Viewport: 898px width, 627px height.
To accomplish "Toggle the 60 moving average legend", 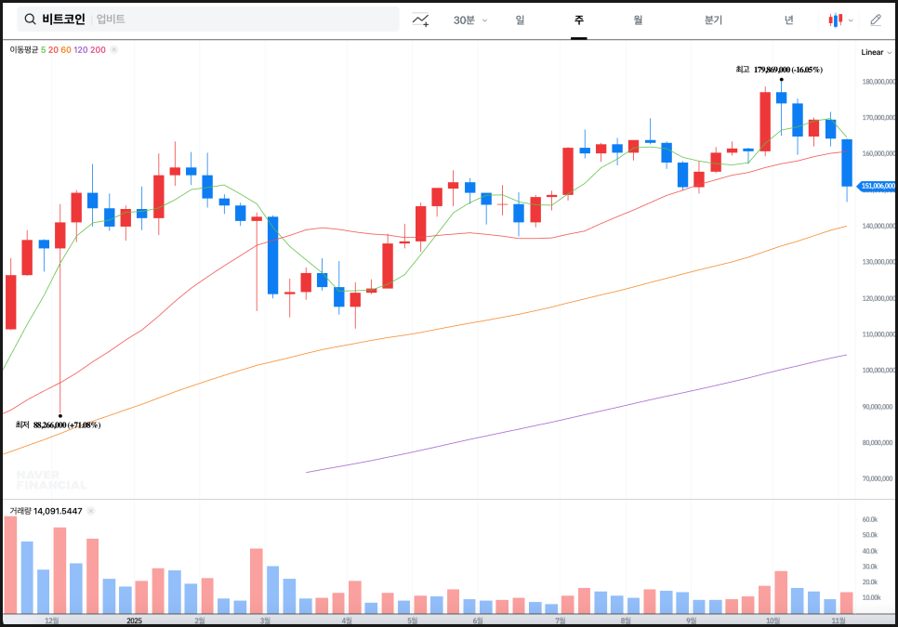I will point(66,49).
